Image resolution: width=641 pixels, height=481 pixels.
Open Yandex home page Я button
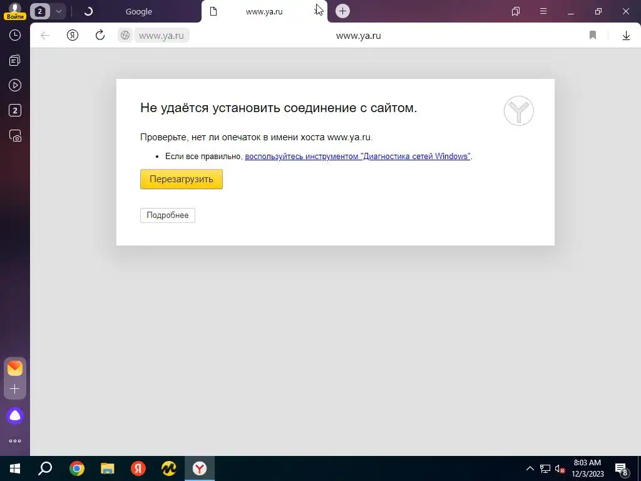click(73, 35)
